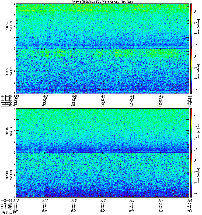Image resolution: width=202 pixels, height=215 pixels.
Task: Click the THC B⊥ spectrogram panel
Action: pos(102,131)
